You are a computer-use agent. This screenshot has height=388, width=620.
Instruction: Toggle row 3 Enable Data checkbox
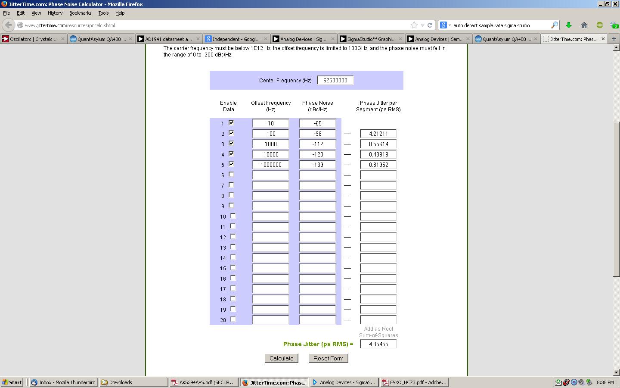(231, 144)
